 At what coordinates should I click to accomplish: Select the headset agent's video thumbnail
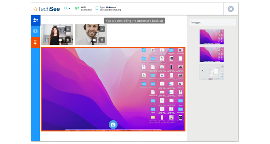91,34
